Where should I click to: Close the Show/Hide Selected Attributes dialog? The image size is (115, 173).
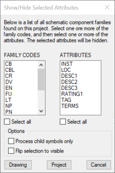tap(107, 7)
